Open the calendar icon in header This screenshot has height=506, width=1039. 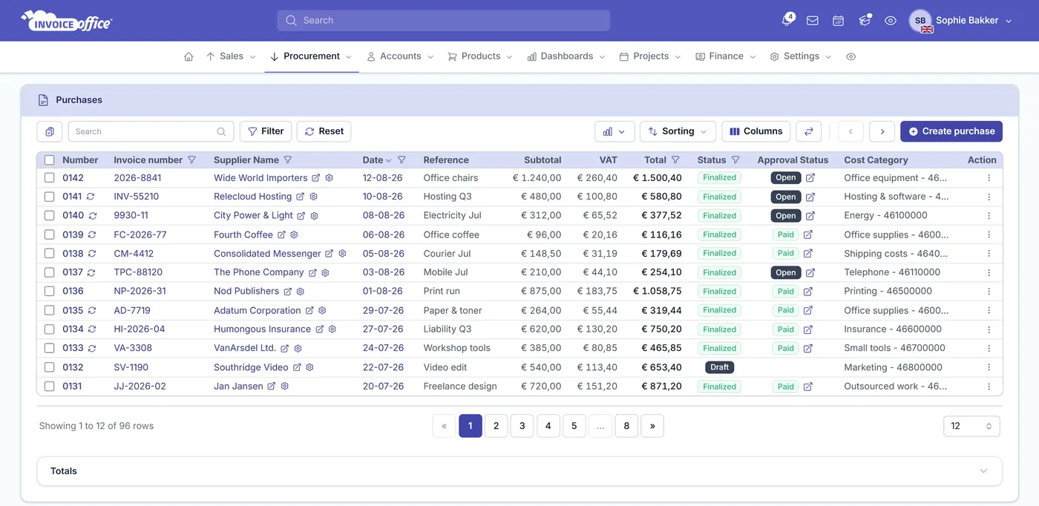(838, 21)
